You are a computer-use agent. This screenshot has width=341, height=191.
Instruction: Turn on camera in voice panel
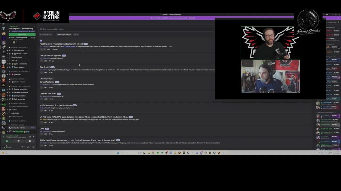(7, 141)
